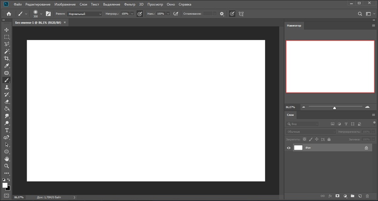Select the Clone Stamp tool
Screen dimensions: 378x201
click(x=7, y=87)
